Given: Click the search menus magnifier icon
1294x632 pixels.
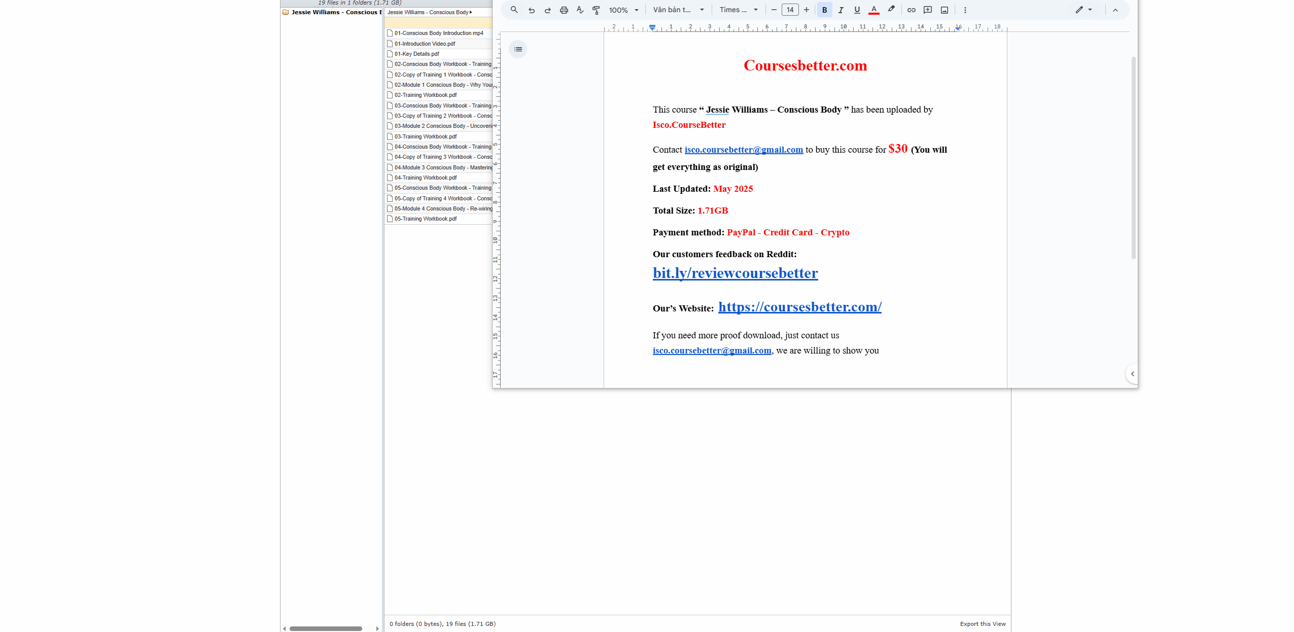Looking at the screenshot, I should pyautogui.click(x=514, y=10).
